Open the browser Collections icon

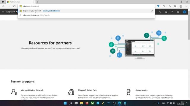pos(175,6)
